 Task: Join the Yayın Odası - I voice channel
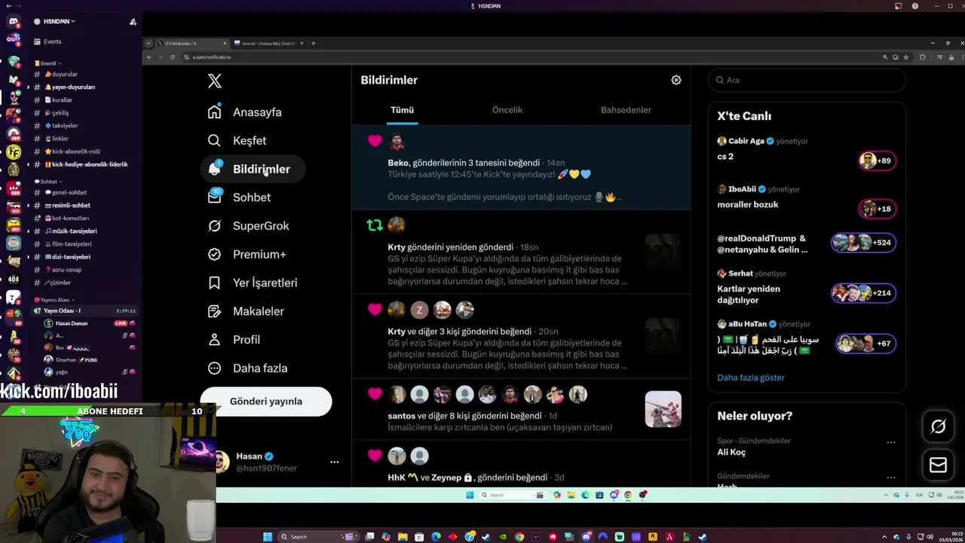(84, 311)
